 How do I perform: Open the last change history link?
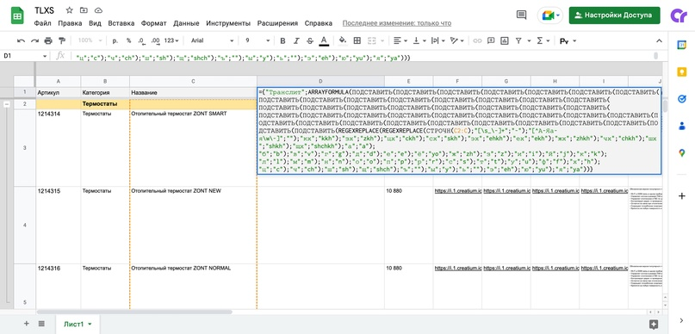[397, 23]
